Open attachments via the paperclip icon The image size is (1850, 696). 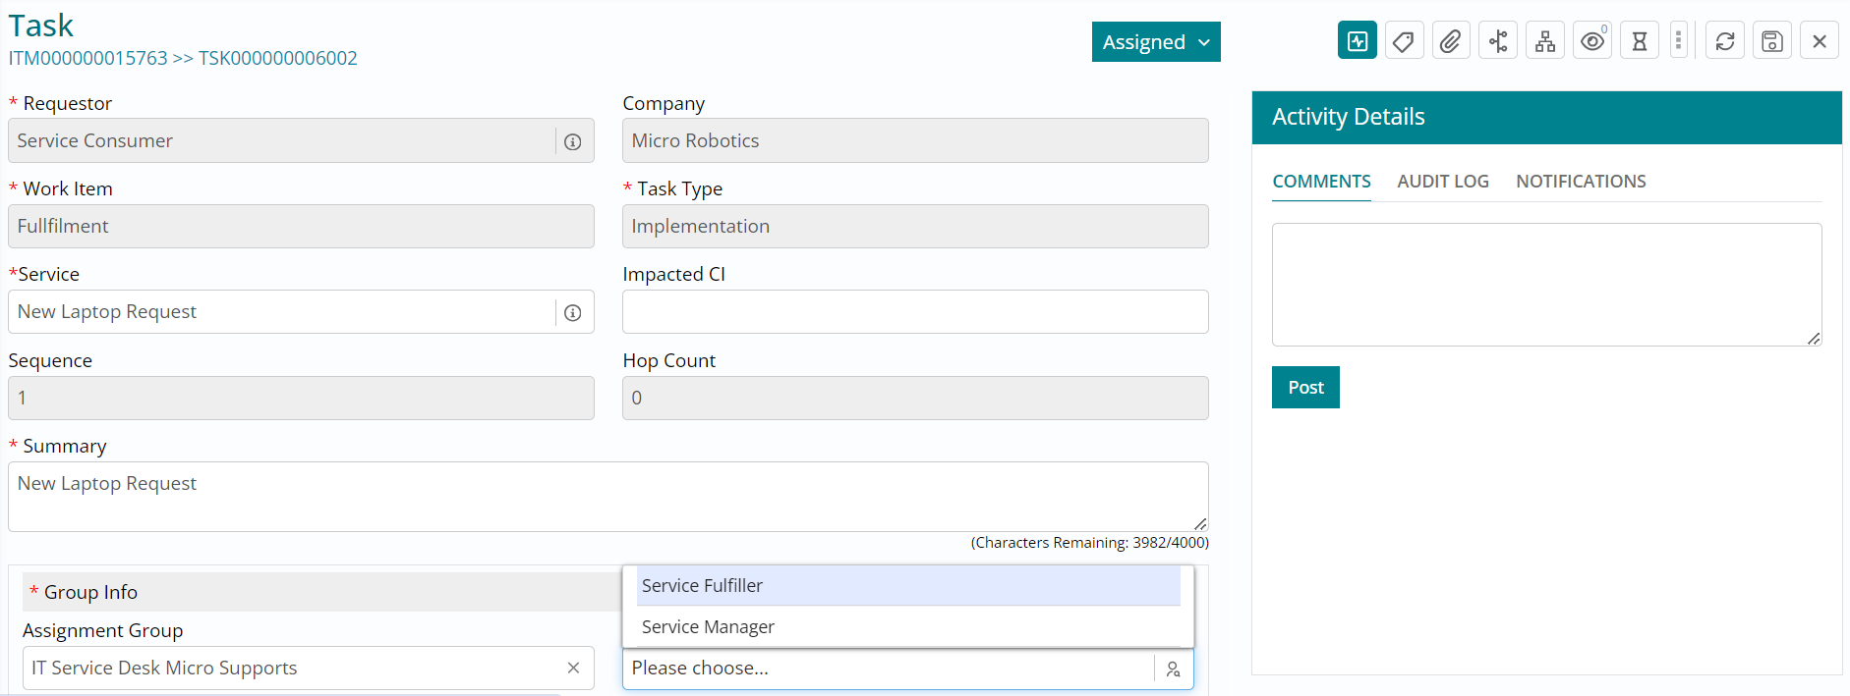[x=1451, y=41]
